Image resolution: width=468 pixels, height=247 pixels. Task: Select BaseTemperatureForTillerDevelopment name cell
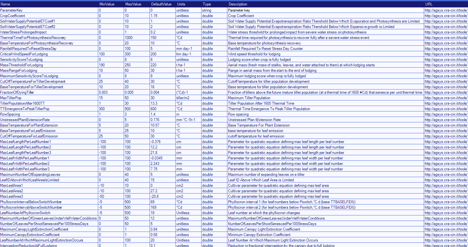tap(49, 87)
